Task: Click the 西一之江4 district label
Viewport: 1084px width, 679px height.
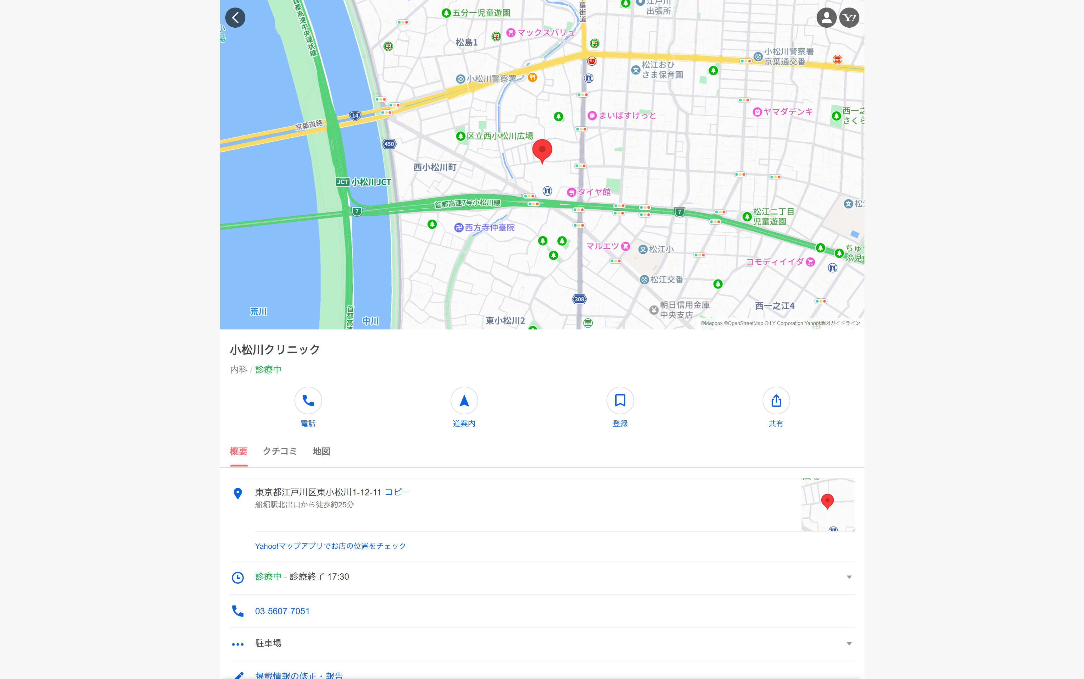Action: [x=774, y=306]
